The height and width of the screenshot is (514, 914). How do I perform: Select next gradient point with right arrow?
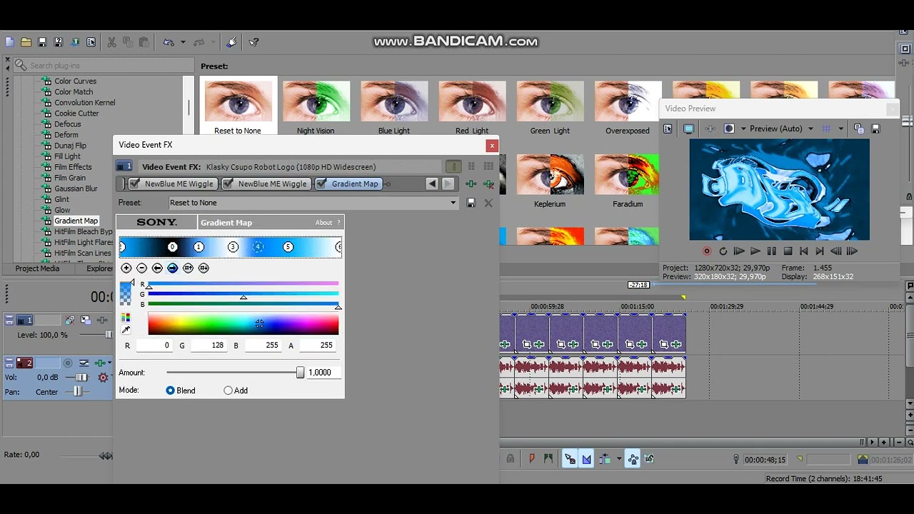click(173, 268)
